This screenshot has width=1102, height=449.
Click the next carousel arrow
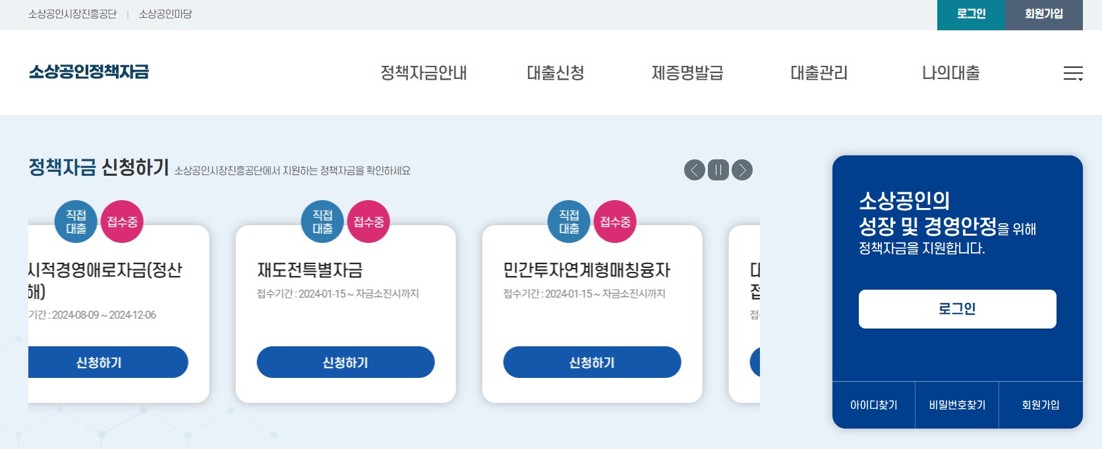click(x=742, y=170)
